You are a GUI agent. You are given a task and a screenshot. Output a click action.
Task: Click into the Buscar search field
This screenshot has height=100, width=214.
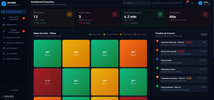[x=137, y=3]
